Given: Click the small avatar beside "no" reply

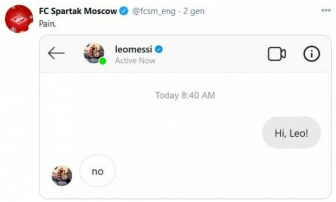Looking at the screenshot, I should (62, 175).
